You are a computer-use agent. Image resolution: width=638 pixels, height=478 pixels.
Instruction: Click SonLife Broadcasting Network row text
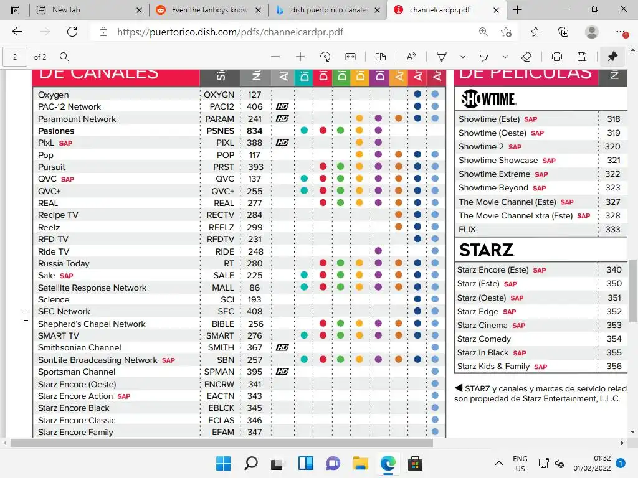[x=98, y=360]
